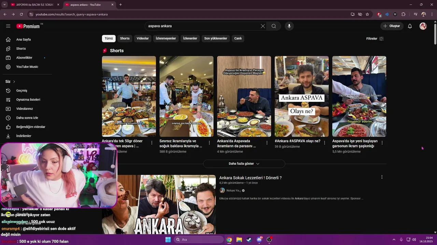Screen dimensions: 437x245
Task: Expand the Siz section chevron
Action: (14, 82)
